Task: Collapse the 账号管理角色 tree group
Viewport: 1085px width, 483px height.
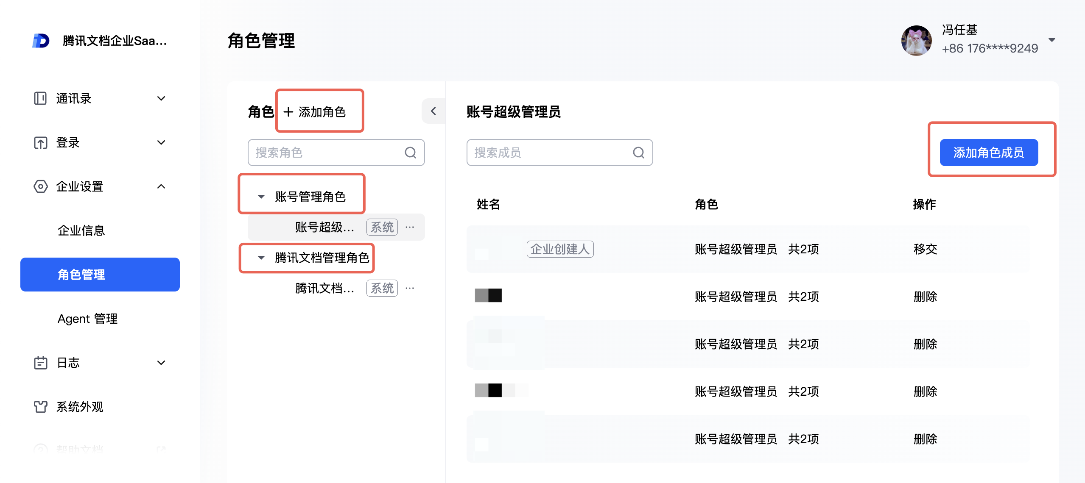Action: tap(261, 197)
